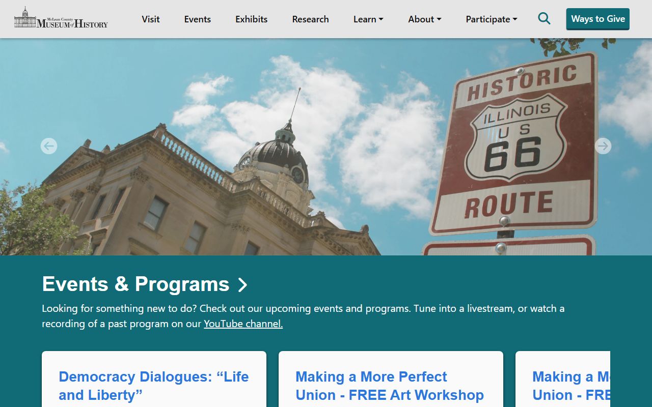Click the McLean County Museum of History logo
The image size is (652, 407).
pos(61,18)
